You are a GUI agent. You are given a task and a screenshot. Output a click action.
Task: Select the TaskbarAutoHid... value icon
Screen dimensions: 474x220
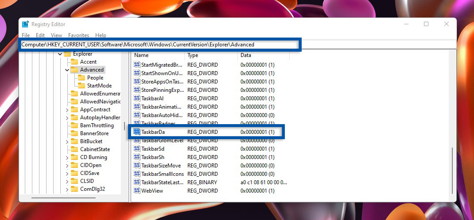click(x=137, y=115)
